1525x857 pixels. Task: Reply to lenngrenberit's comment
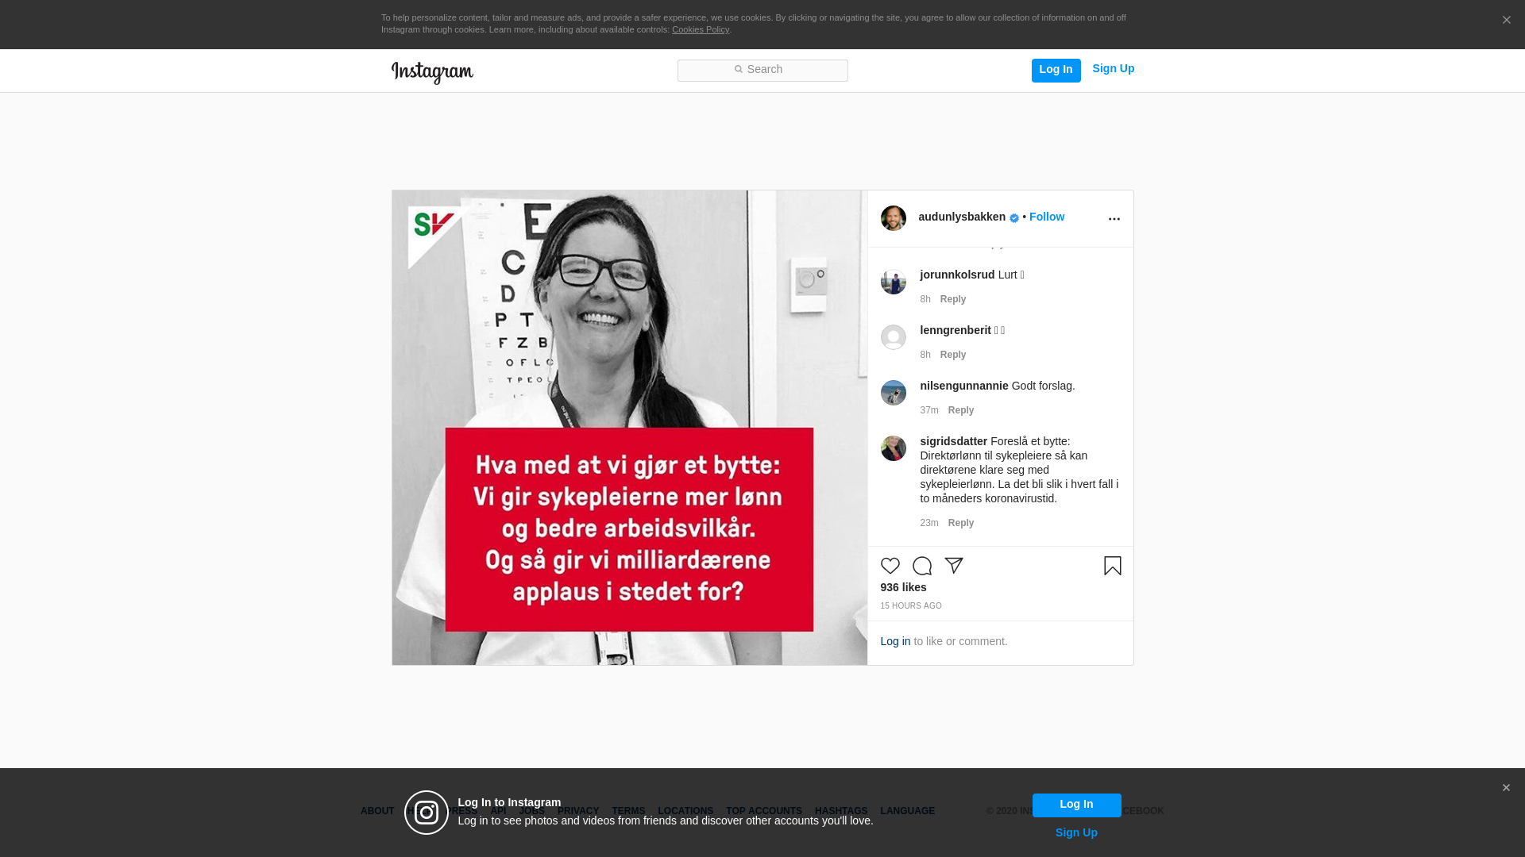(952, 355)
